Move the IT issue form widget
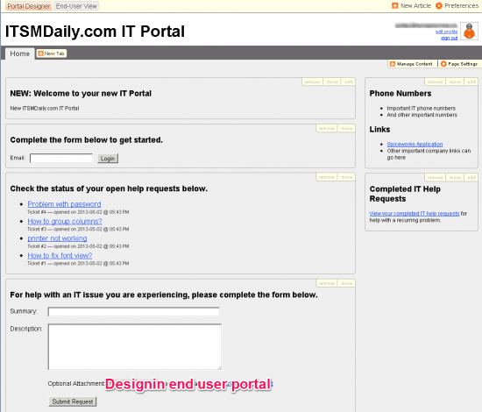This screenshot has height=412, width=482. [346, 283]
